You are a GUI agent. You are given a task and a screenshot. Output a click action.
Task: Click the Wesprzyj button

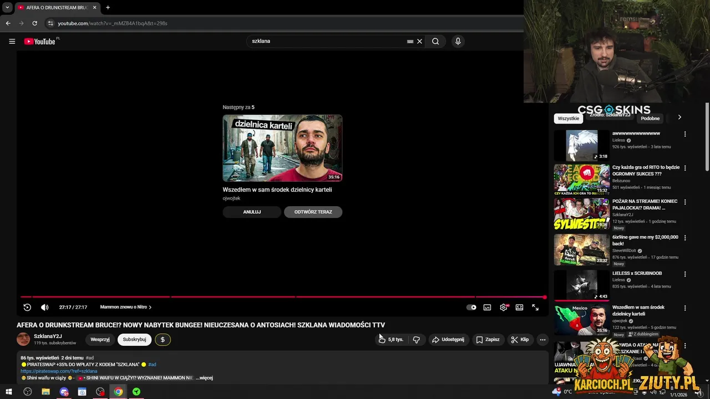click(x=100, y=340)
